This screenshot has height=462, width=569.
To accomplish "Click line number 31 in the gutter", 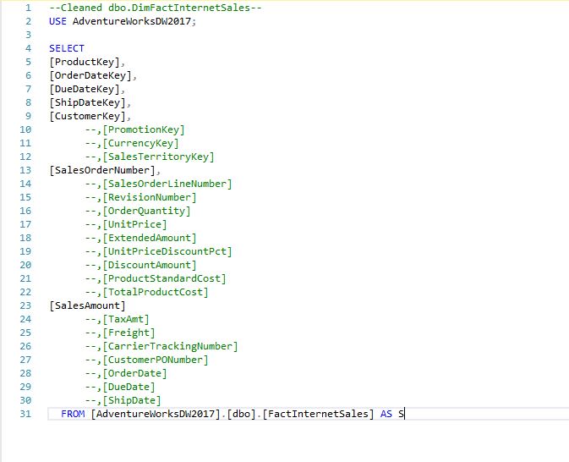I will [x=25, y=414].
